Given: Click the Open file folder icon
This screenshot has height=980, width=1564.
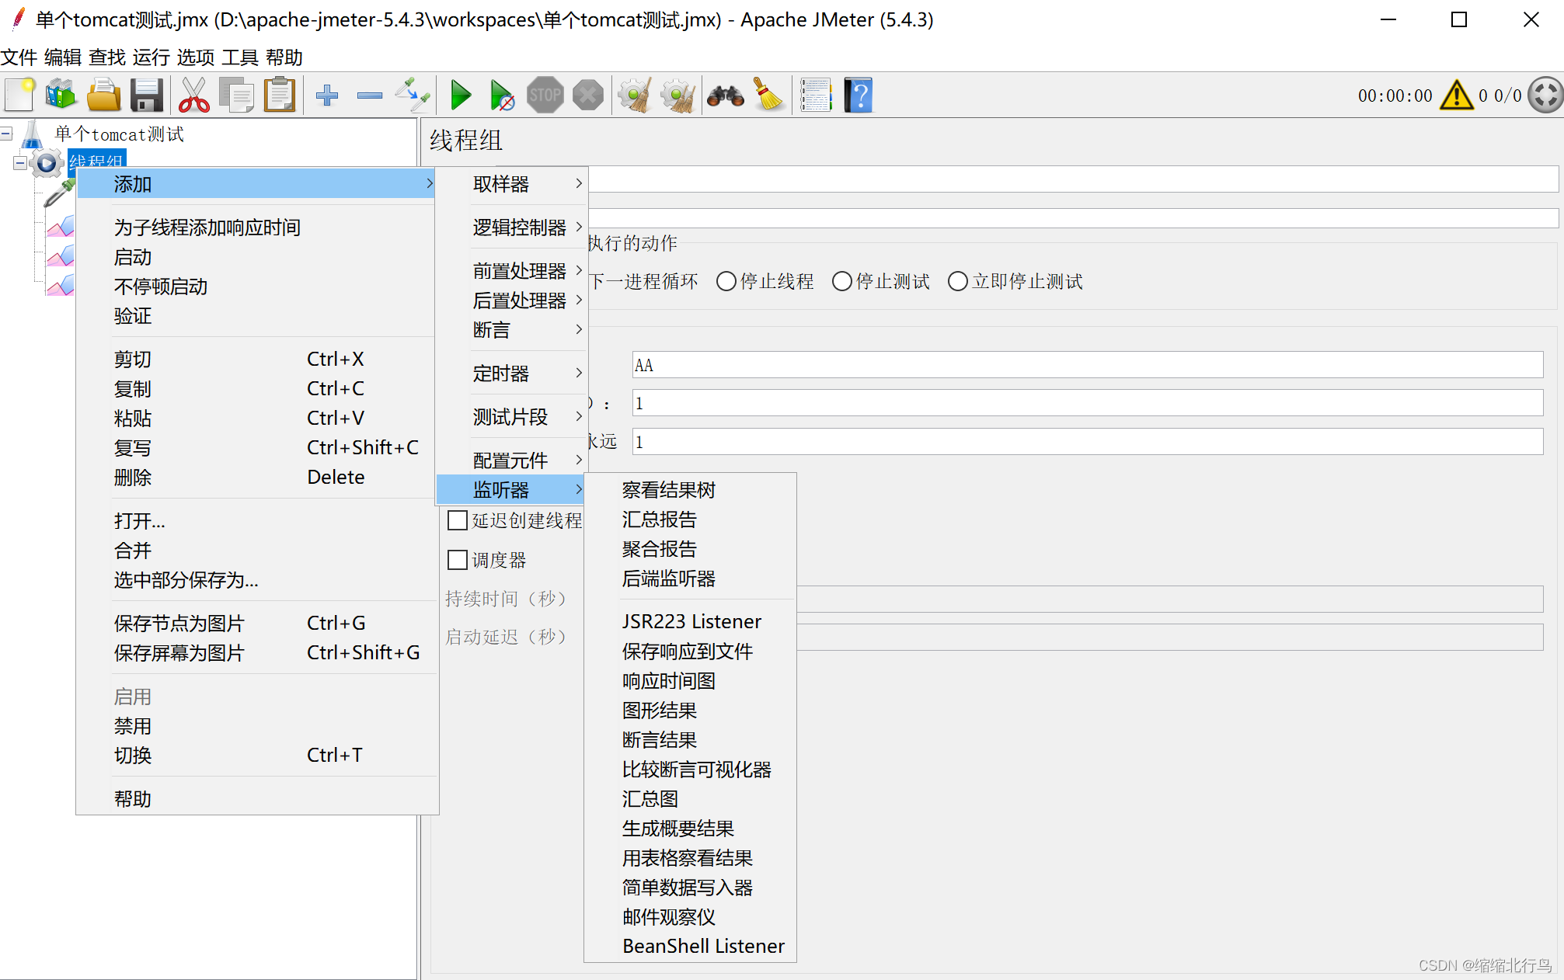Looking at the screenshot, I should [x=103, y=96].
